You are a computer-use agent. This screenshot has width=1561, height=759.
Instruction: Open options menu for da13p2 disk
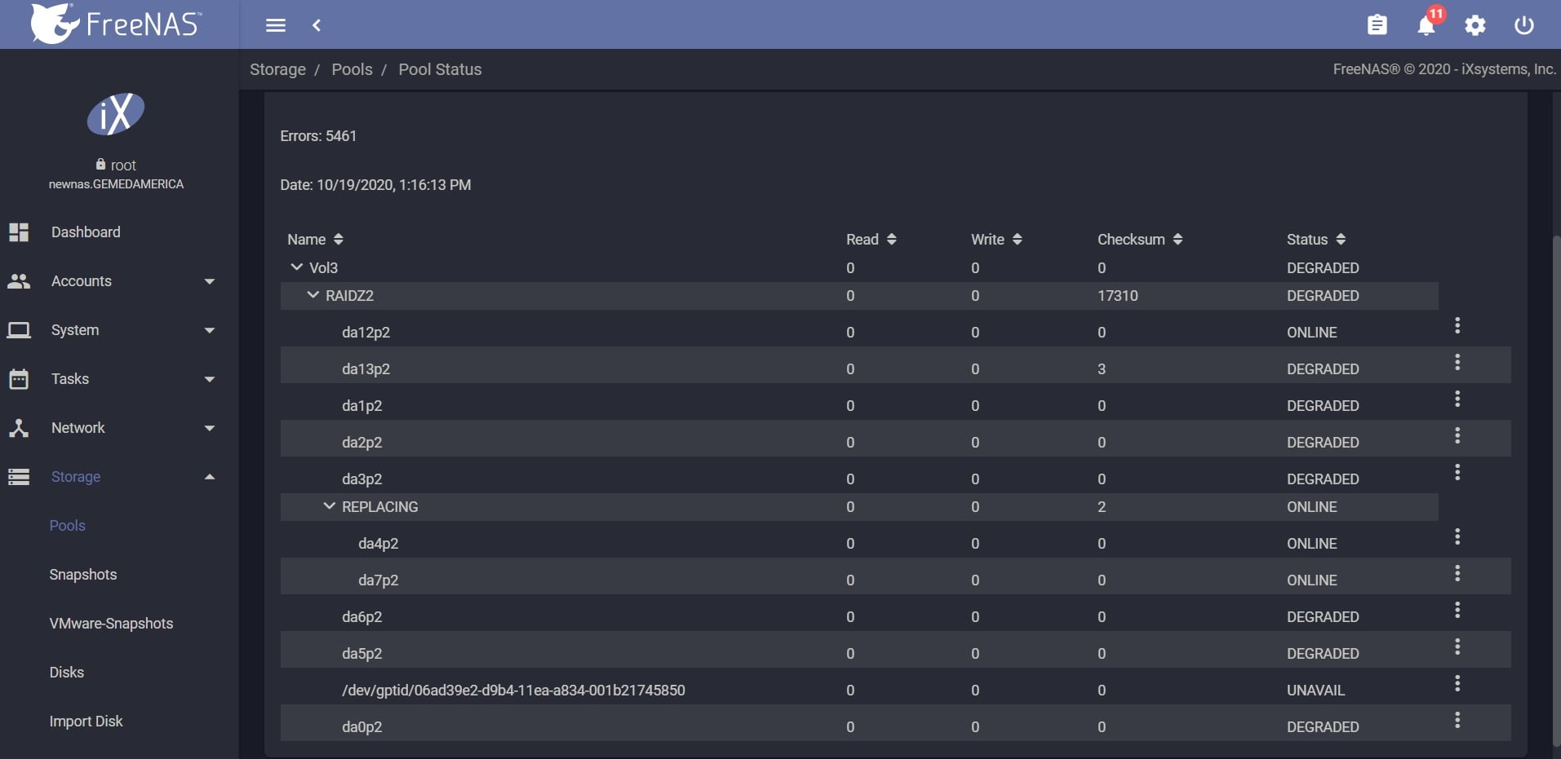point(1457,363)
